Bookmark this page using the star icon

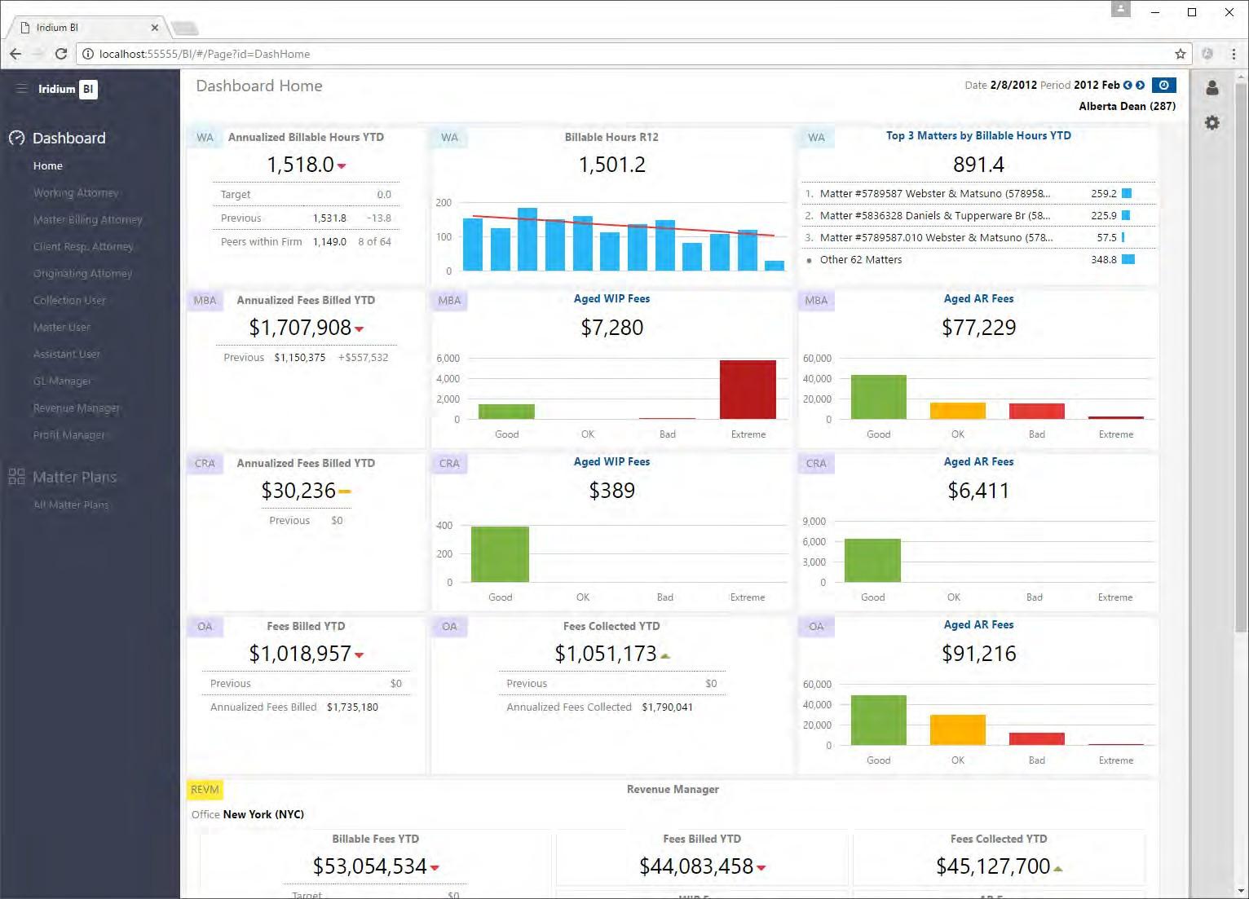[1180, 54]
